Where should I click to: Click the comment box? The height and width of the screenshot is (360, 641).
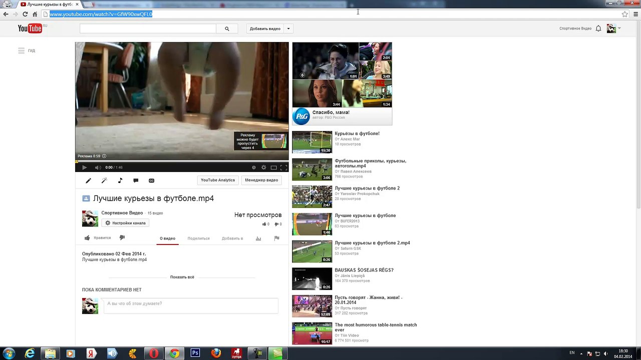click(x=191, y=305)
